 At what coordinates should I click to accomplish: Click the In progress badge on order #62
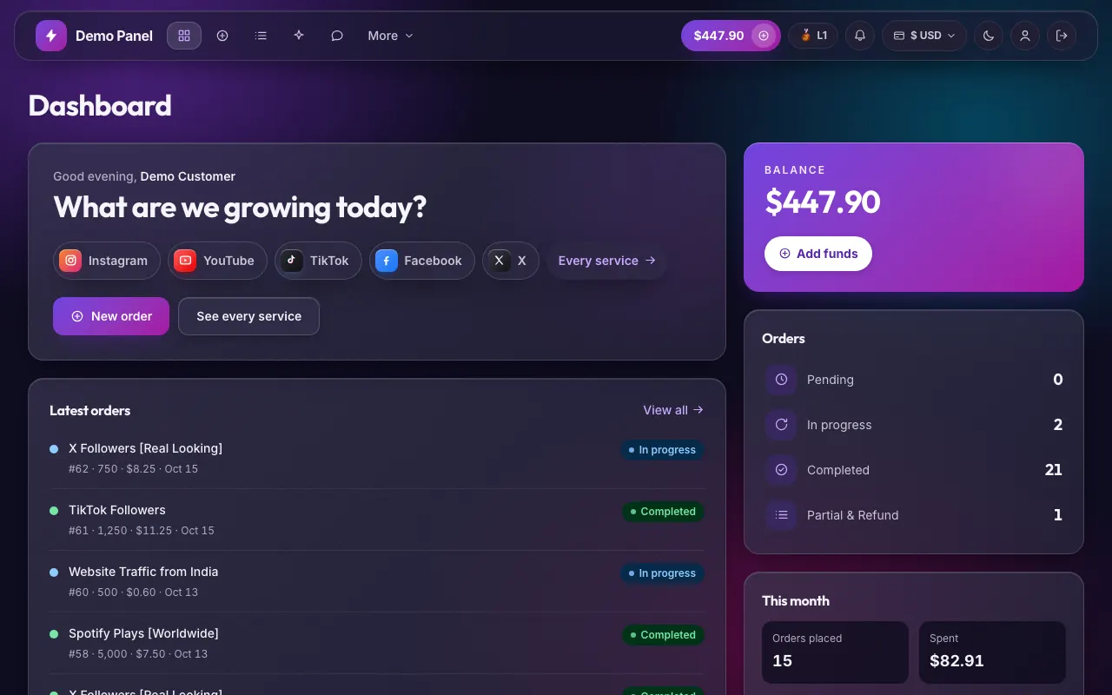click(662, 450)
